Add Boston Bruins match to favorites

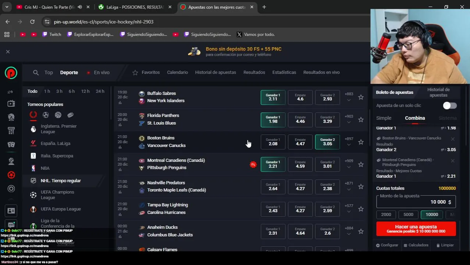361,142
